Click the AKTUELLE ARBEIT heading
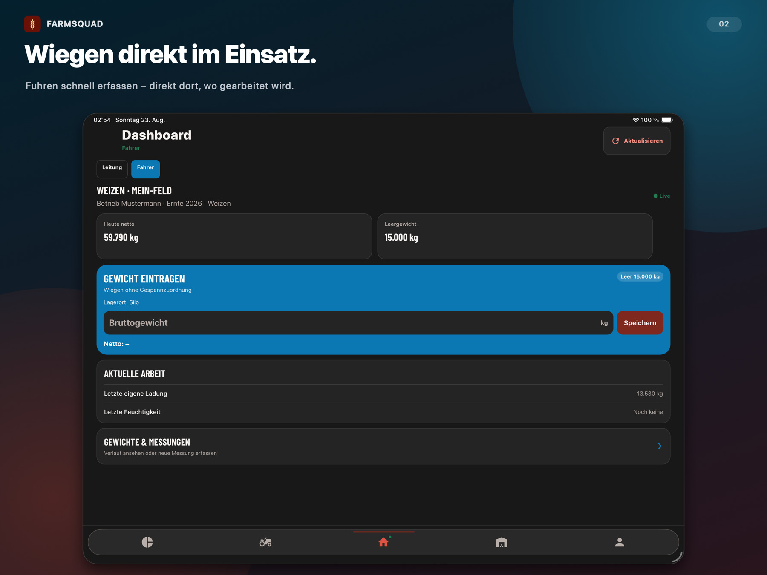Image resolution: width=767 pixels, height=575 pixels. 135,374
